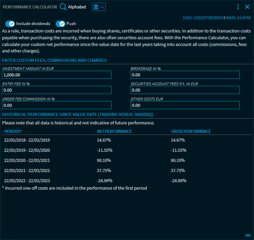Click the Gross Performance column header
Screen dimensions: 254x240
pyautogui.click(x=191, y=131)
